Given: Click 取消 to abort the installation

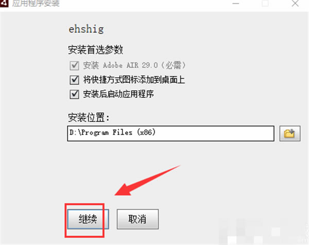Looking at the screenshot, I should click(138, 219).
